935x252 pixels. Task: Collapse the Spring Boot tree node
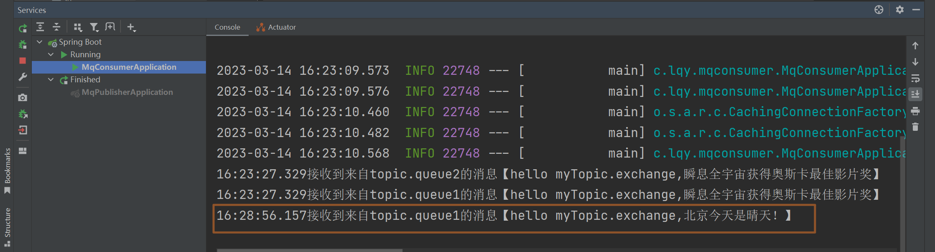click(x=40, y=42)
